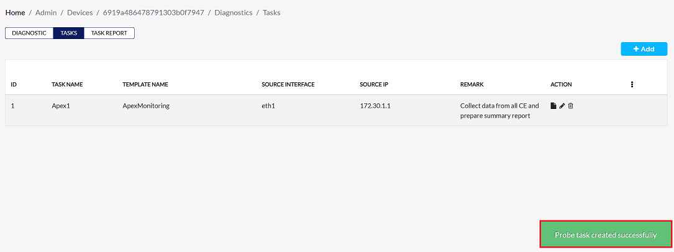
Task: Open the Devices breadcrumb link
Action: point(80,12)
